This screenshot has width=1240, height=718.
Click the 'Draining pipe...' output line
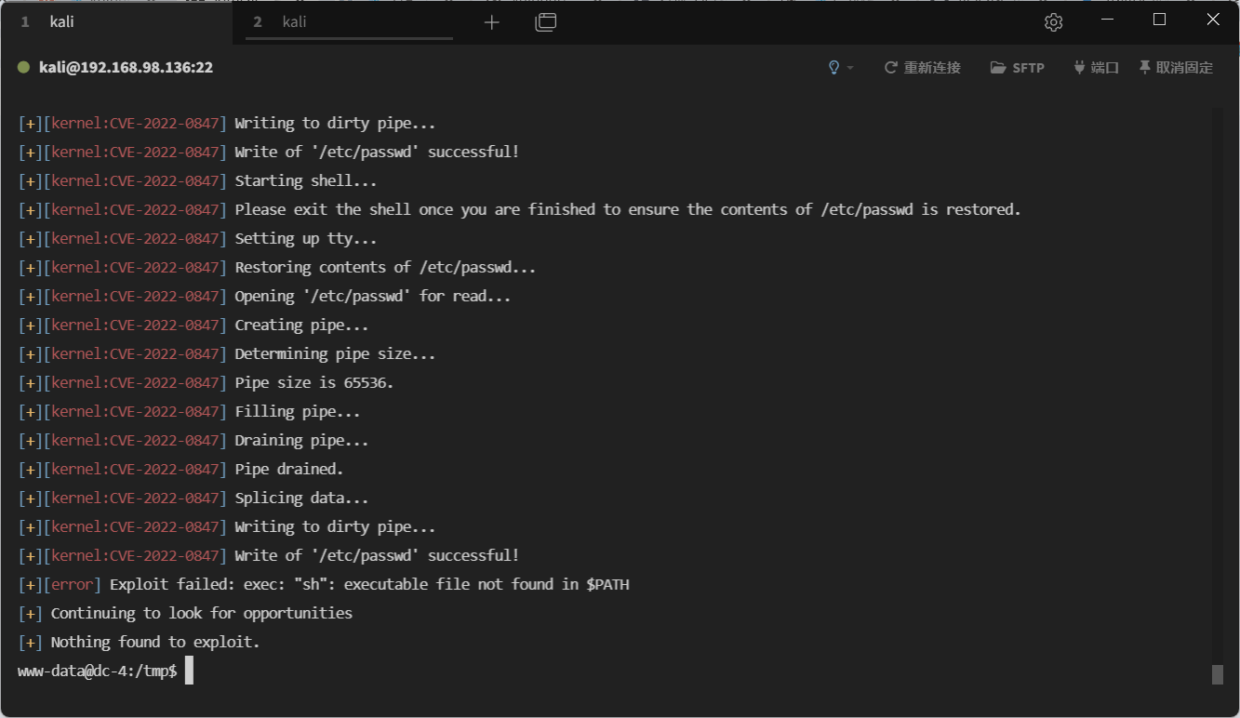click(193, 440)
